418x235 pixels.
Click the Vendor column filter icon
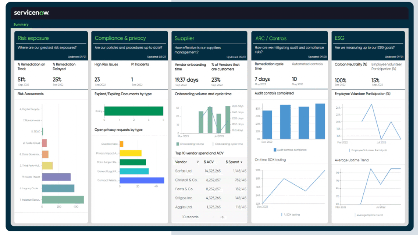click(198, 162)
